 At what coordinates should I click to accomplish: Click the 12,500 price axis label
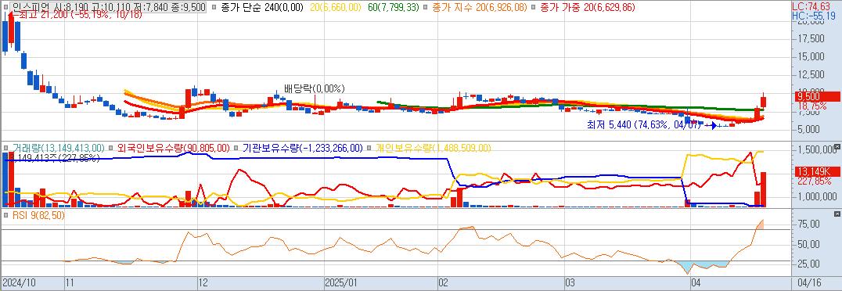click(811, 74)
